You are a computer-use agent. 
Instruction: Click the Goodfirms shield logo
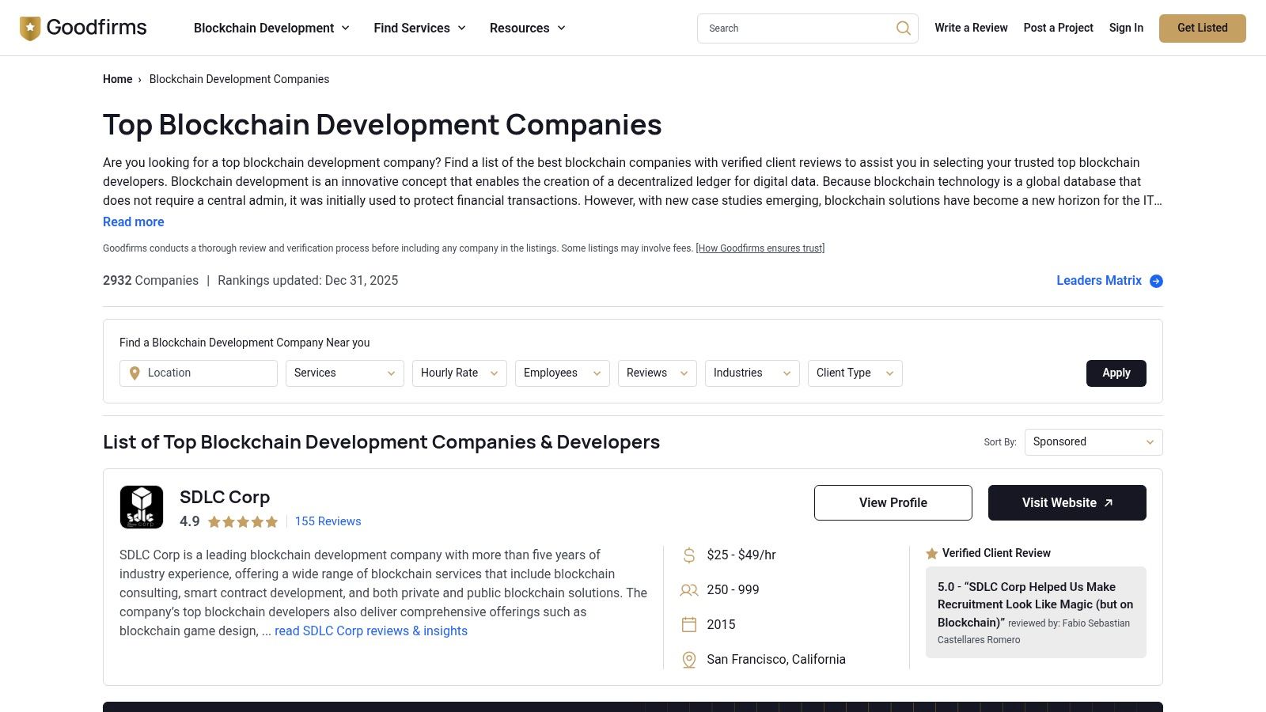point(30,28)
